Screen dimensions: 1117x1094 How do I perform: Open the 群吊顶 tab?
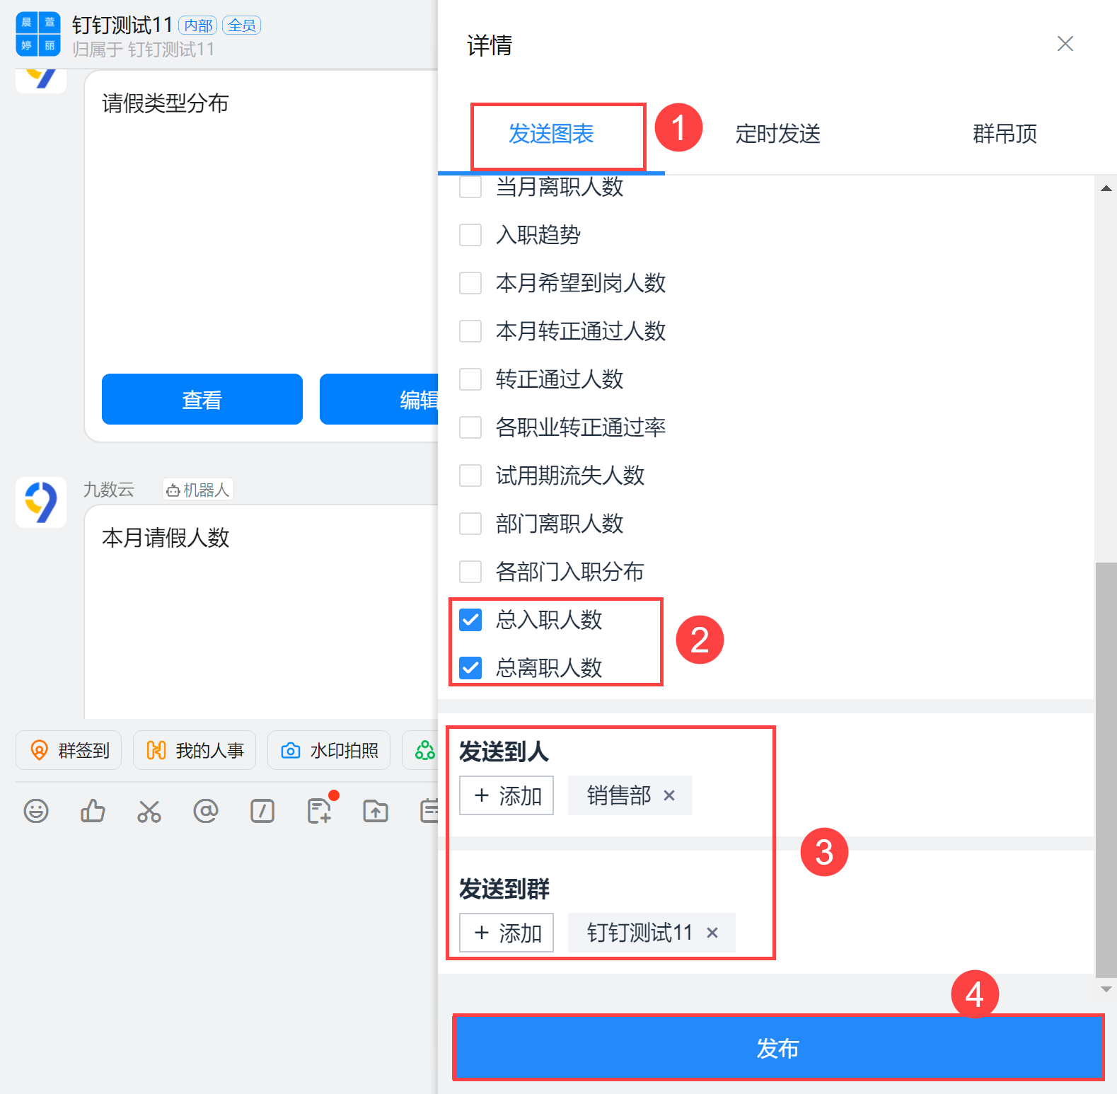click(1005, 134)
